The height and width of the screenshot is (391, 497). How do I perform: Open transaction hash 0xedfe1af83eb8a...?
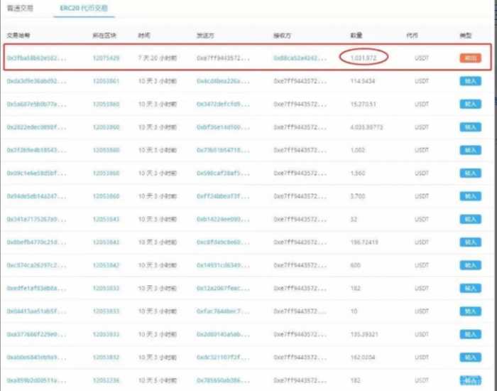tap(36, 289)
